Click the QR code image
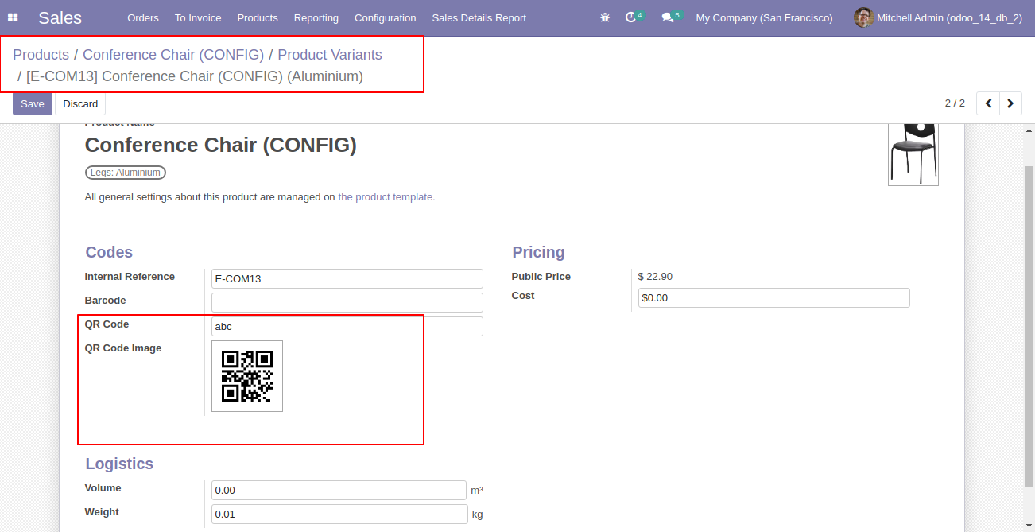The width and height of the screenshot is (1035, 532). tap(247, 376)
